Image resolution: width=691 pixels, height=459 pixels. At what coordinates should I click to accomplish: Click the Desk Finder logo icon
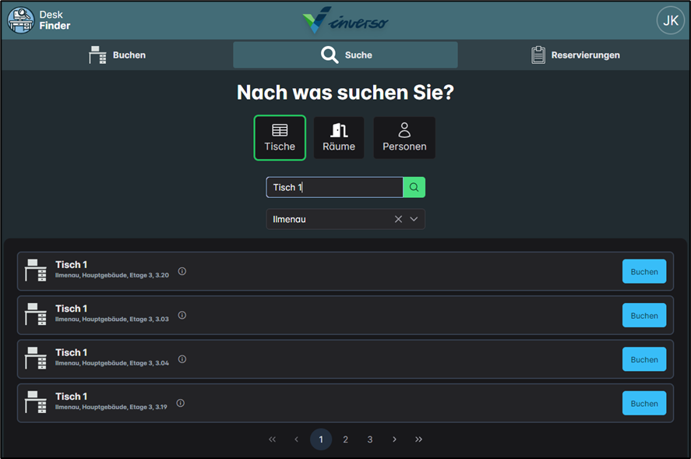pos(21,20)
